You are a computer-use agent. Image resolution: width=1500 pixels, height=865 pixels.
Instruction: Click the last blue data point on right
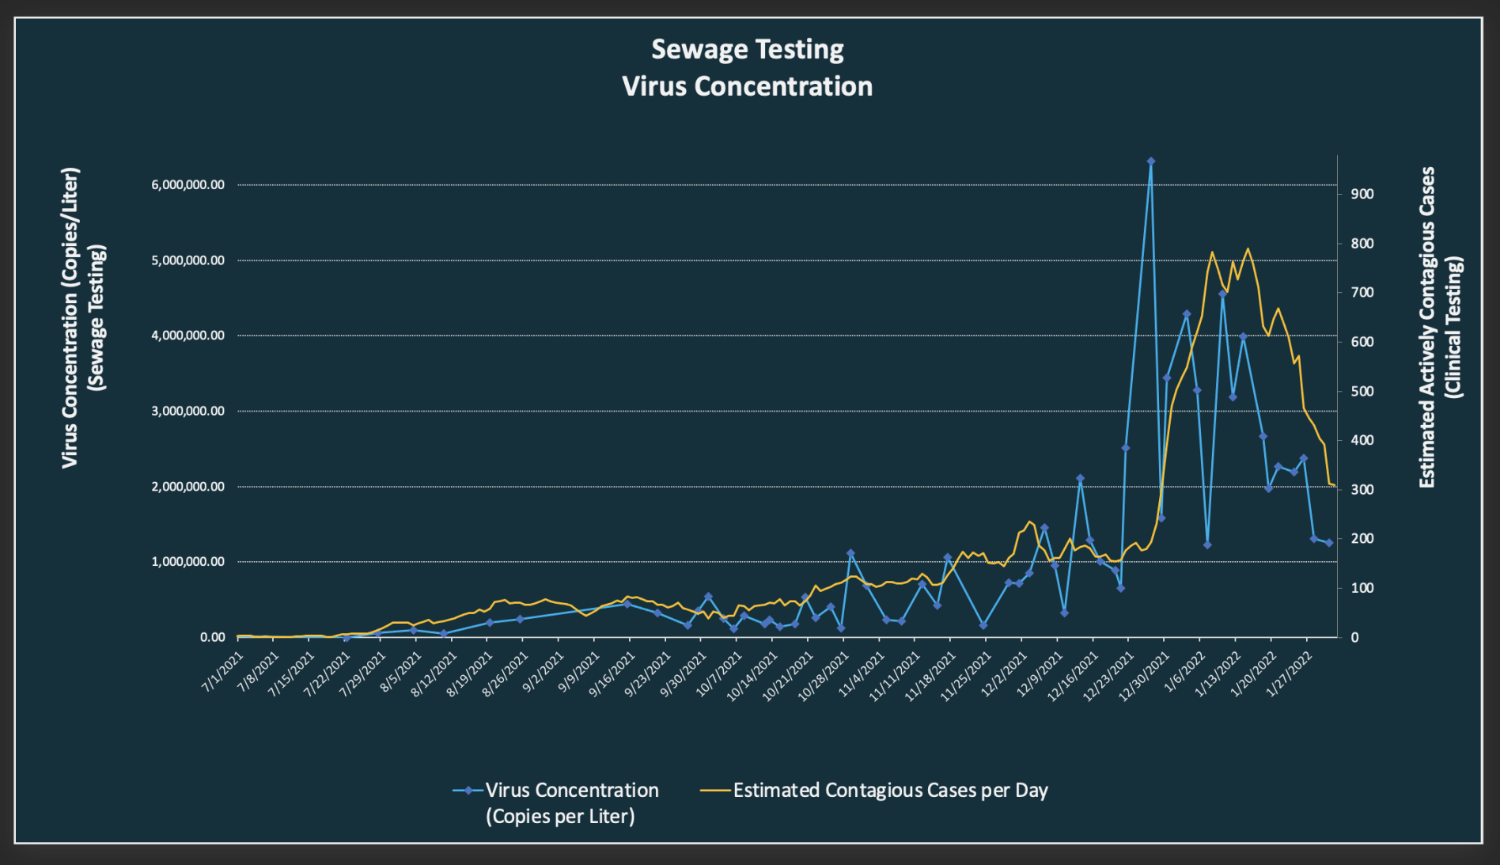coord(1329,543)
